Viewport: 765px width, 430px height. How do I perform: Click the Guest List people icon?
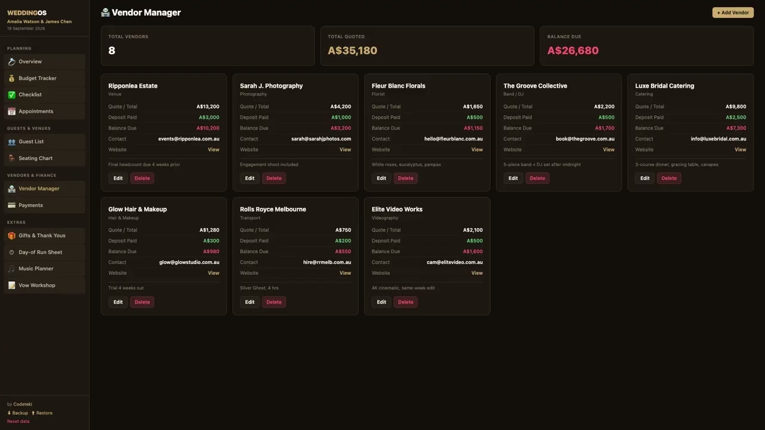(x=11, y=142)
